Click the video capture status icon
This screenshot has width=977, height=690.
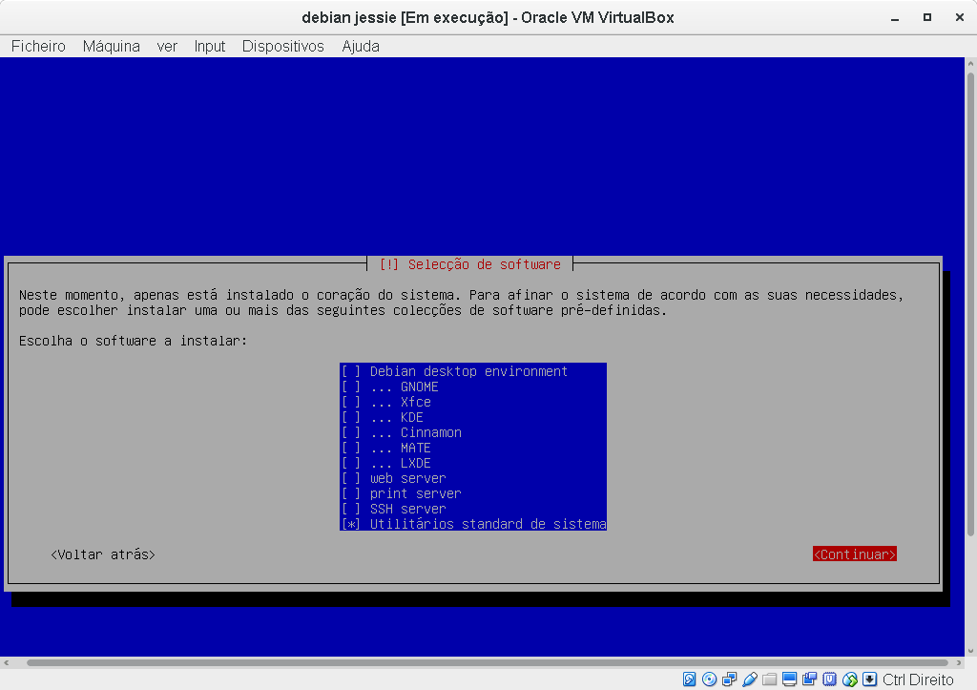tap(809, 680)
